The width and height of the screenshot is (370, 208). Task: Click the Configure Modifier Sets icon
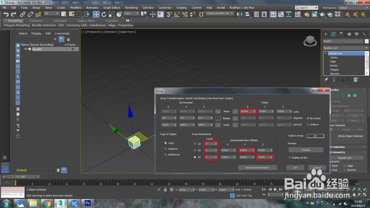(356, 80)
